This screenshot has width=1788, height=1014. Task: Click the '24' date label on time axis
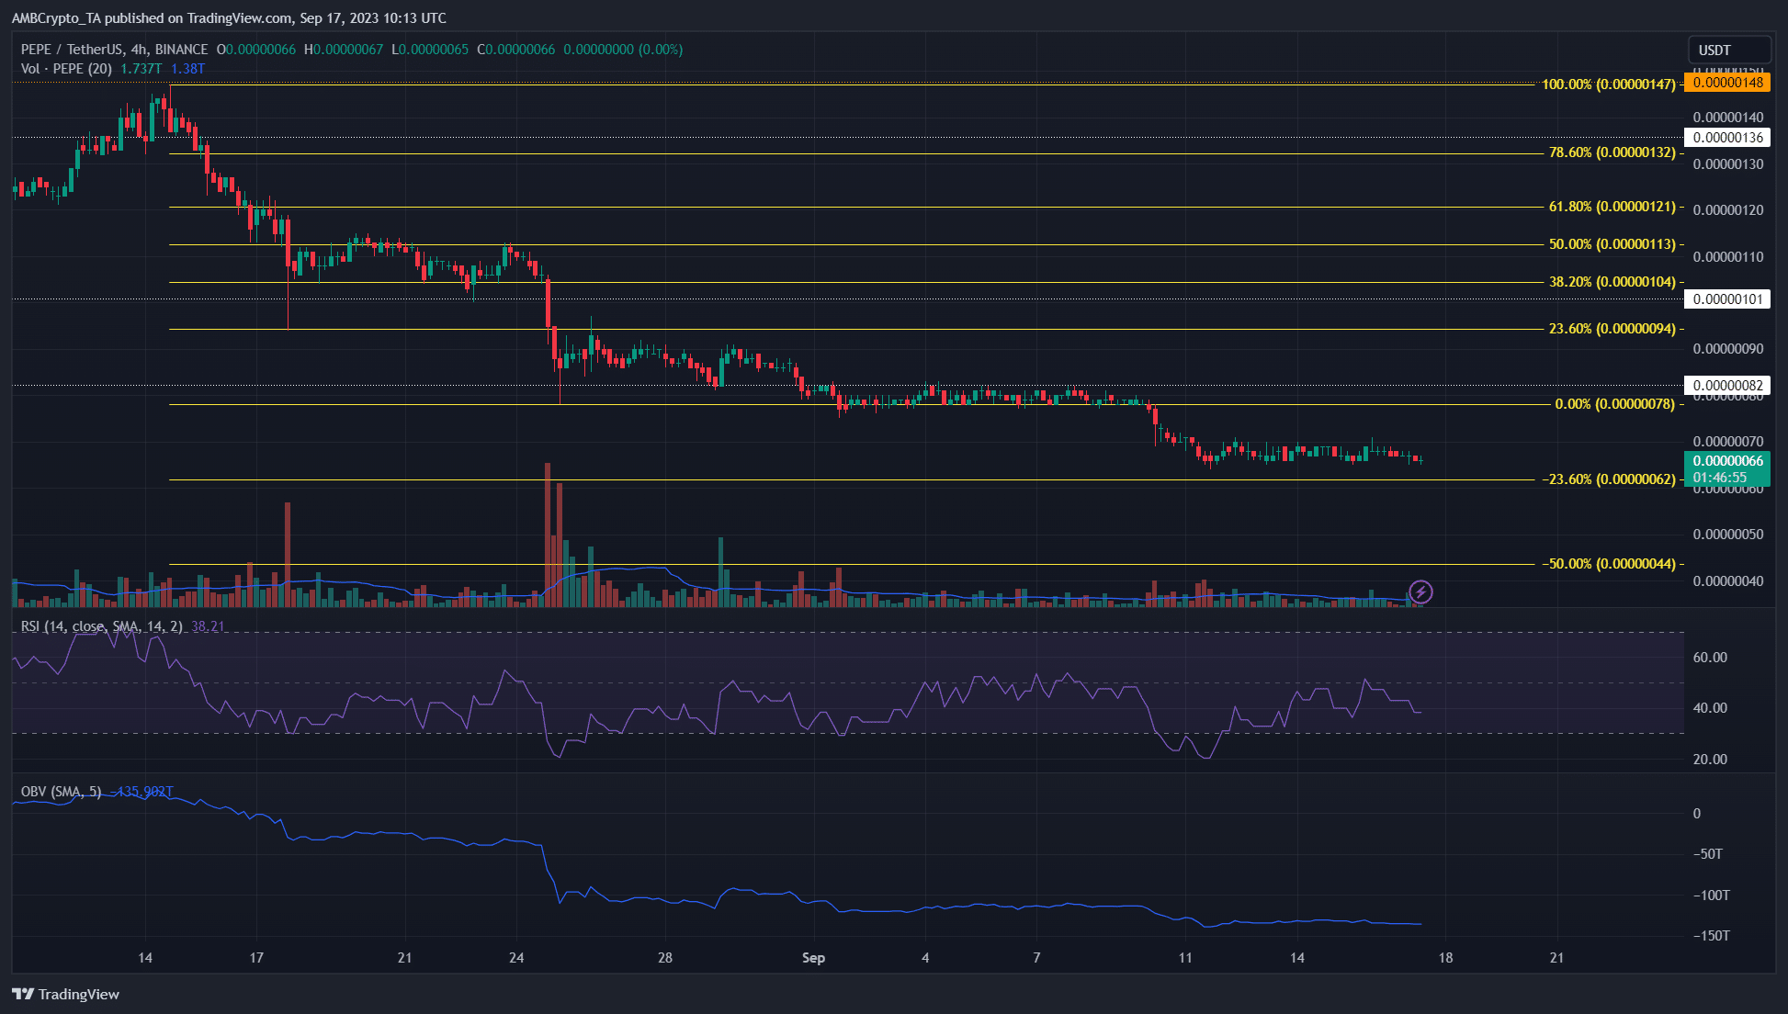(516, 958)
